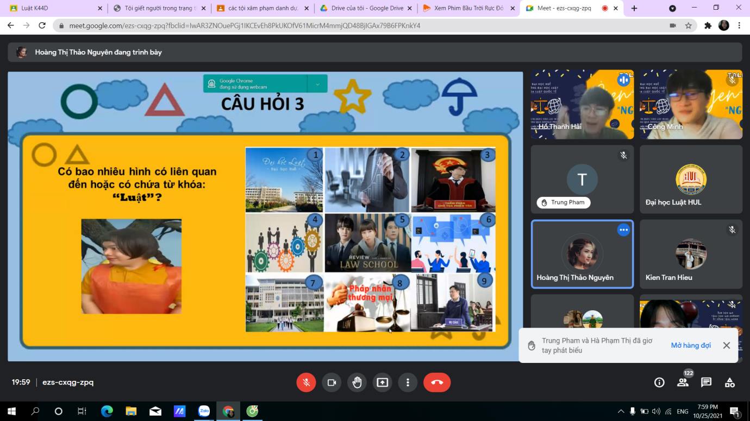Image resolution: width=750 pixels, height=421 pixels.
Task: Click the Mở hàng đợi link
Action: point(690,346)
